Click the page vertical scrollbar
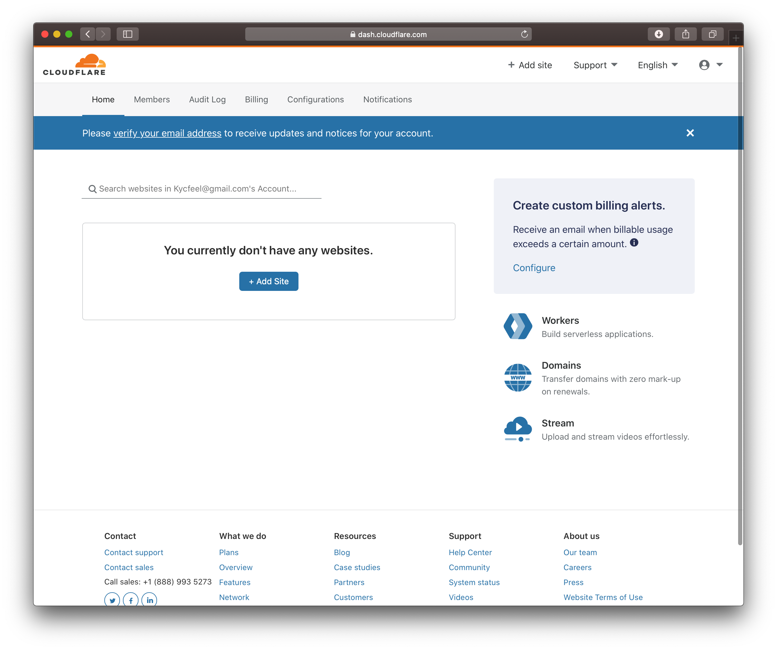The image size is (777, 650). pos(740,296)
